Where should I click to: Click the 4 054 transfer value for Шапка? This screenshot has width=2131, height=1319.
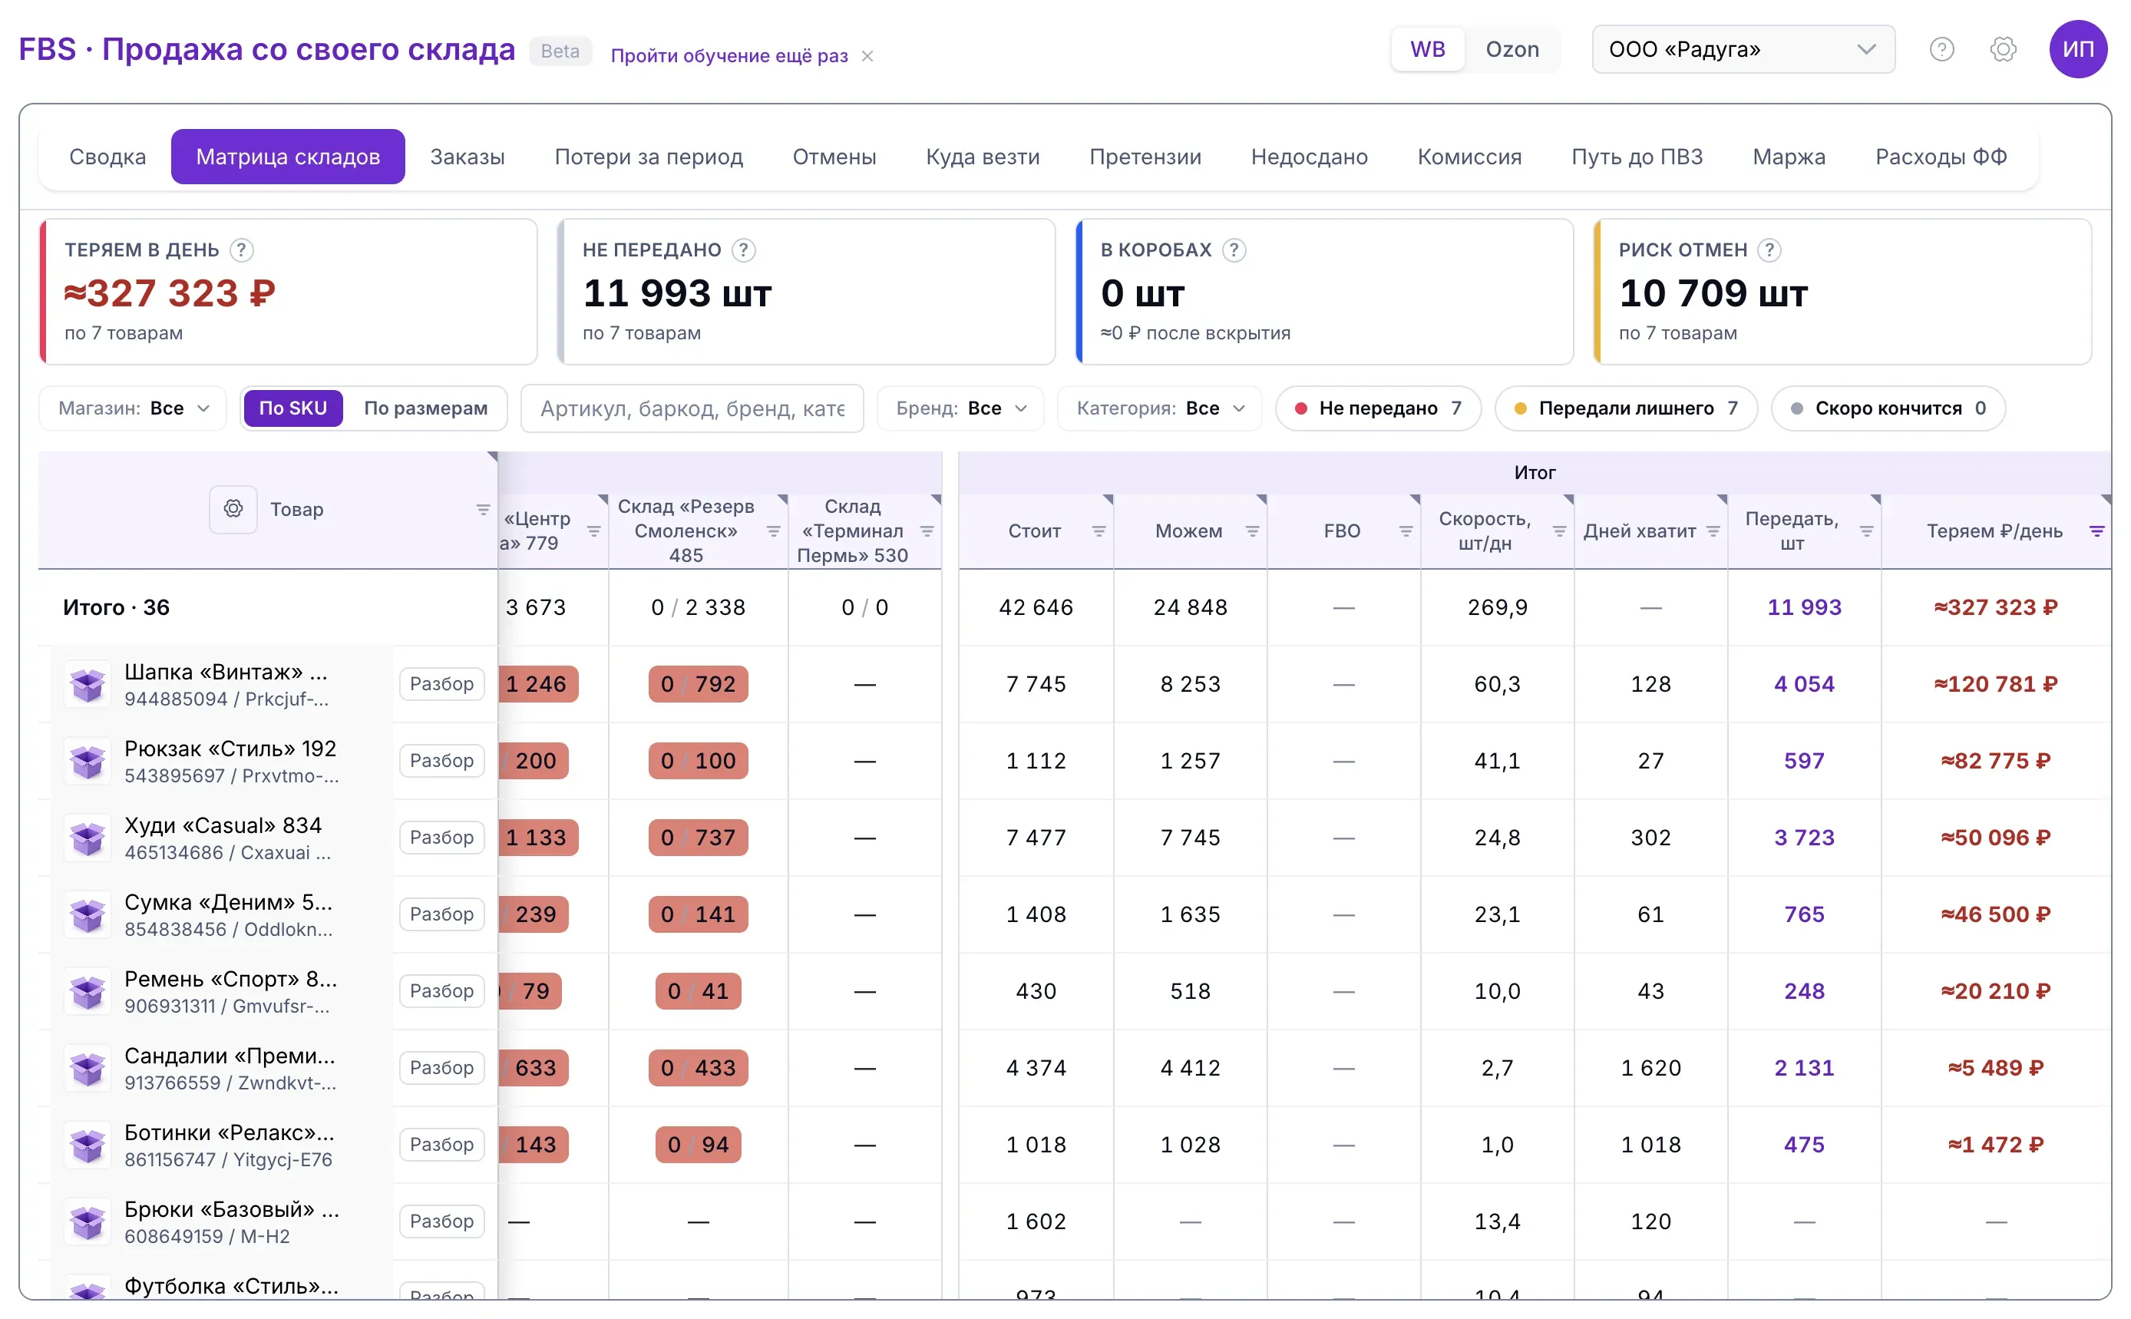click(x=1804, y=684)
